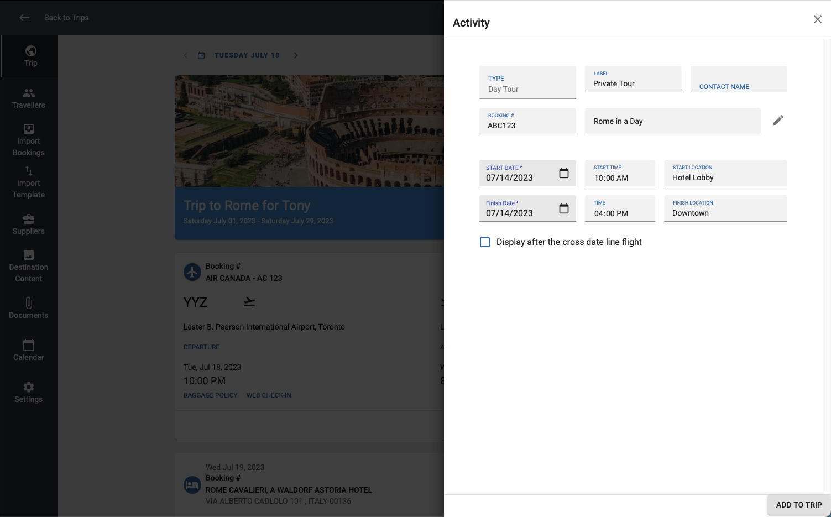Go to previous day with left chevron
Viewport: 831px width, 517px height.
[186, 55]
